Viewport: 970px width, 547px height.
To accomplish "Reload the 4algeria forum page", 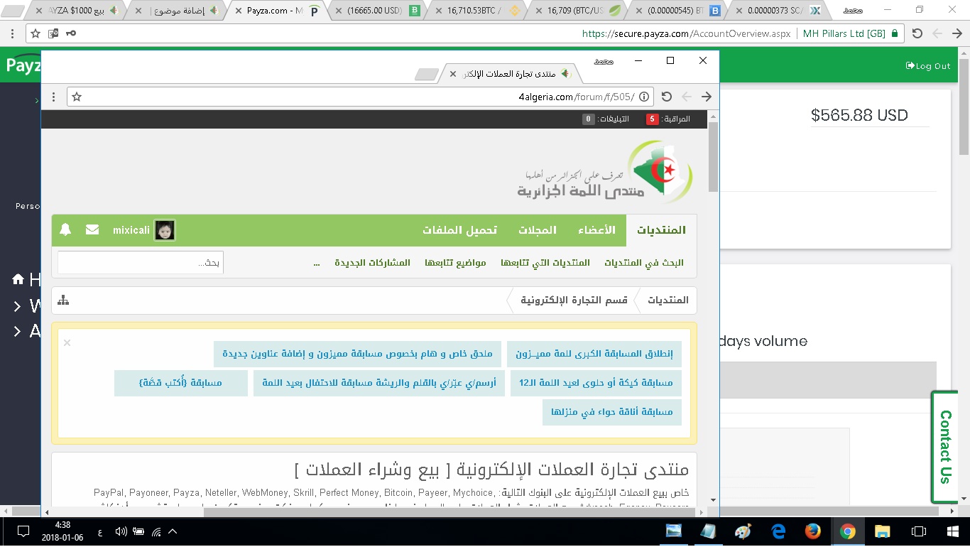I will (x=666, y=97).
